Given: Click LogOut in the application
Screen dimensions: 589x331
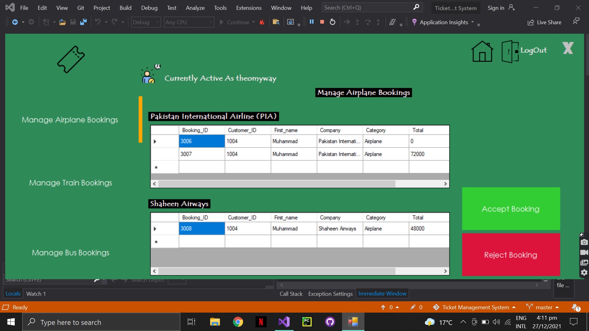Looking at the screenshot, I should pyautogui.click(x=534, y=50).
